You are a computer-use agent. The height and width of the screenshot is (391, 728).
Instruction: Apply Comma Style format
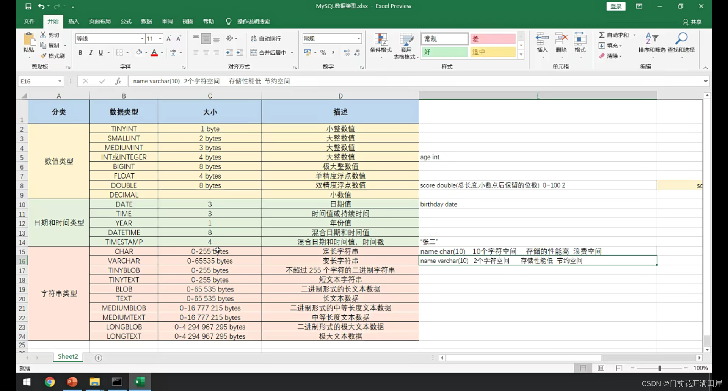click(333, 53)
